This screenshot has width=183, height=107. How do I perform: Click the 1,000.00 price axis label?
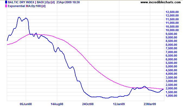click(x=171, y=96)
